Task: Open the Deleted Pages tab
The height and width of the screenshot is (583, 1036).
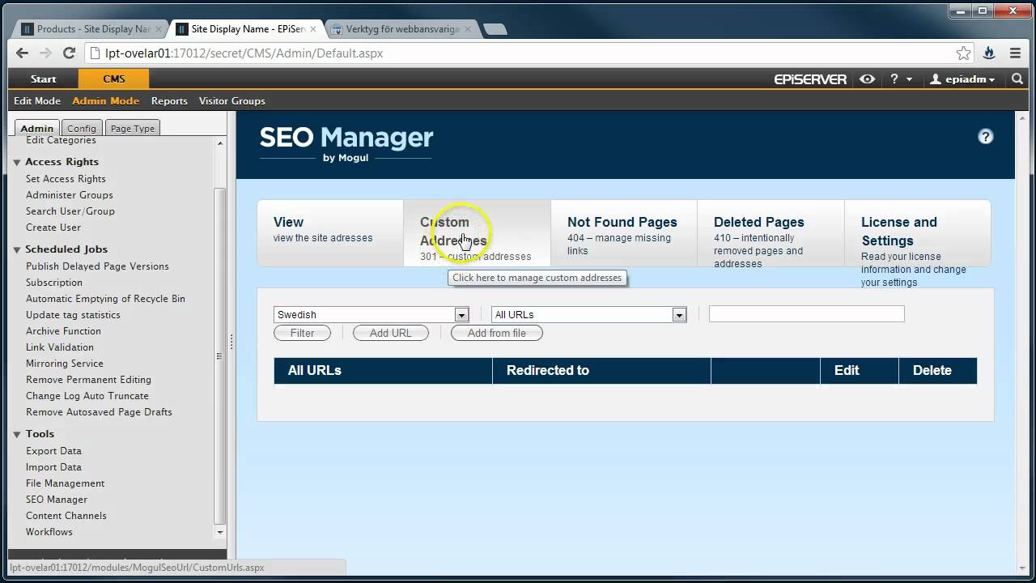Action: click(770, 233)
